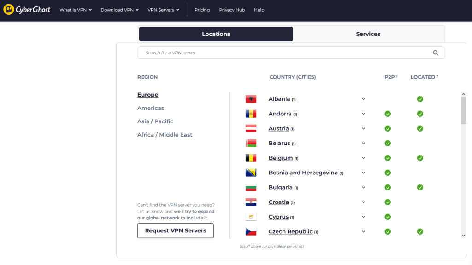This screenshot has width=472, height=265.
Task: Select the Americas region
Action: click(151, 108)
